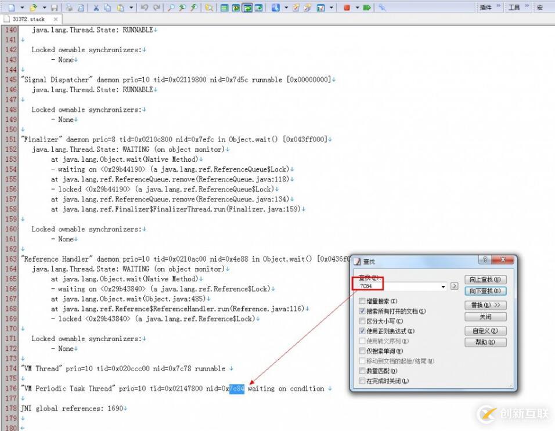Viewport: 555px width, 431px height.
Task: Click the Copy icon in the toolbar
Action: [107, 8]
